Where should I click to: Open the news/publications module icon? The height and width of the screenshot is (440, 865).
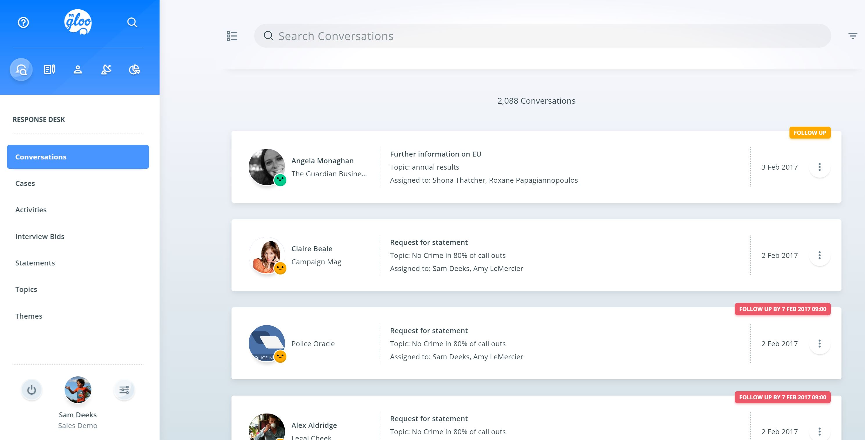click(49, 69)
